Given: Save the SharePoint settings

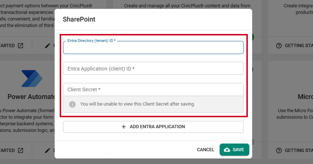Looking at the screenshot, I should coord(234,150).
